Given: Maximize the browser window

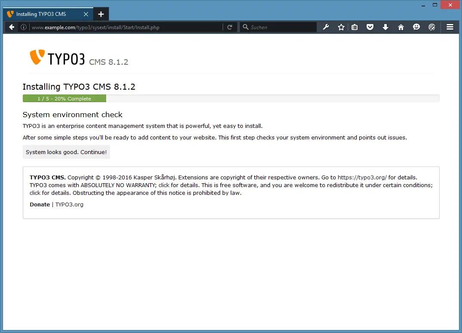Looking at the screenshot, I should 435,5.
